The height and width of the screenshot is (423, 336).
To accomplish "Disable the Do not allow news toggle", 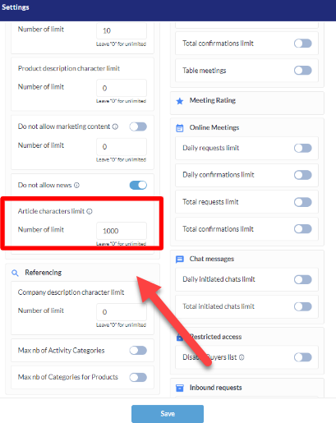I will (x=138, y=186).
